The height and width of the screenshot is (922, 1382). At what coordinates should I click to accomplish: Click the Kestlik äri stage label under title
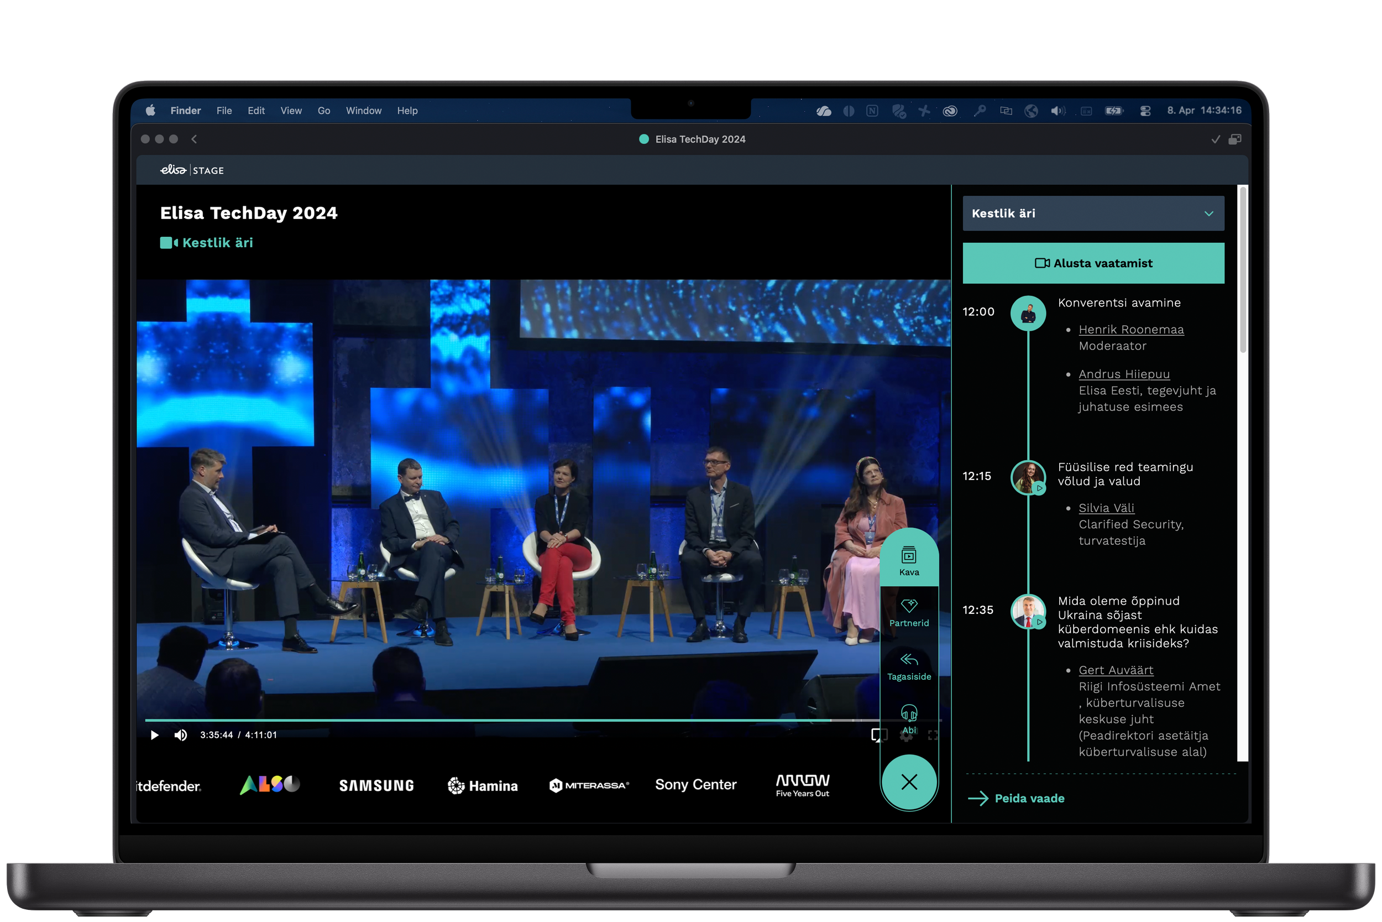coord(206,242)
